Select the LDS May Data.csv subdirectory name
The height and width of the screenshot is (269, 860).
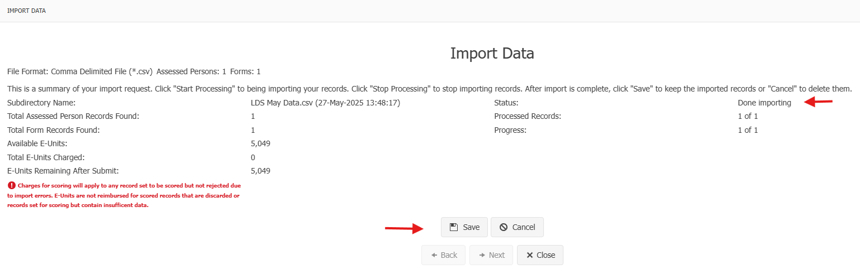tap(326, 103)
